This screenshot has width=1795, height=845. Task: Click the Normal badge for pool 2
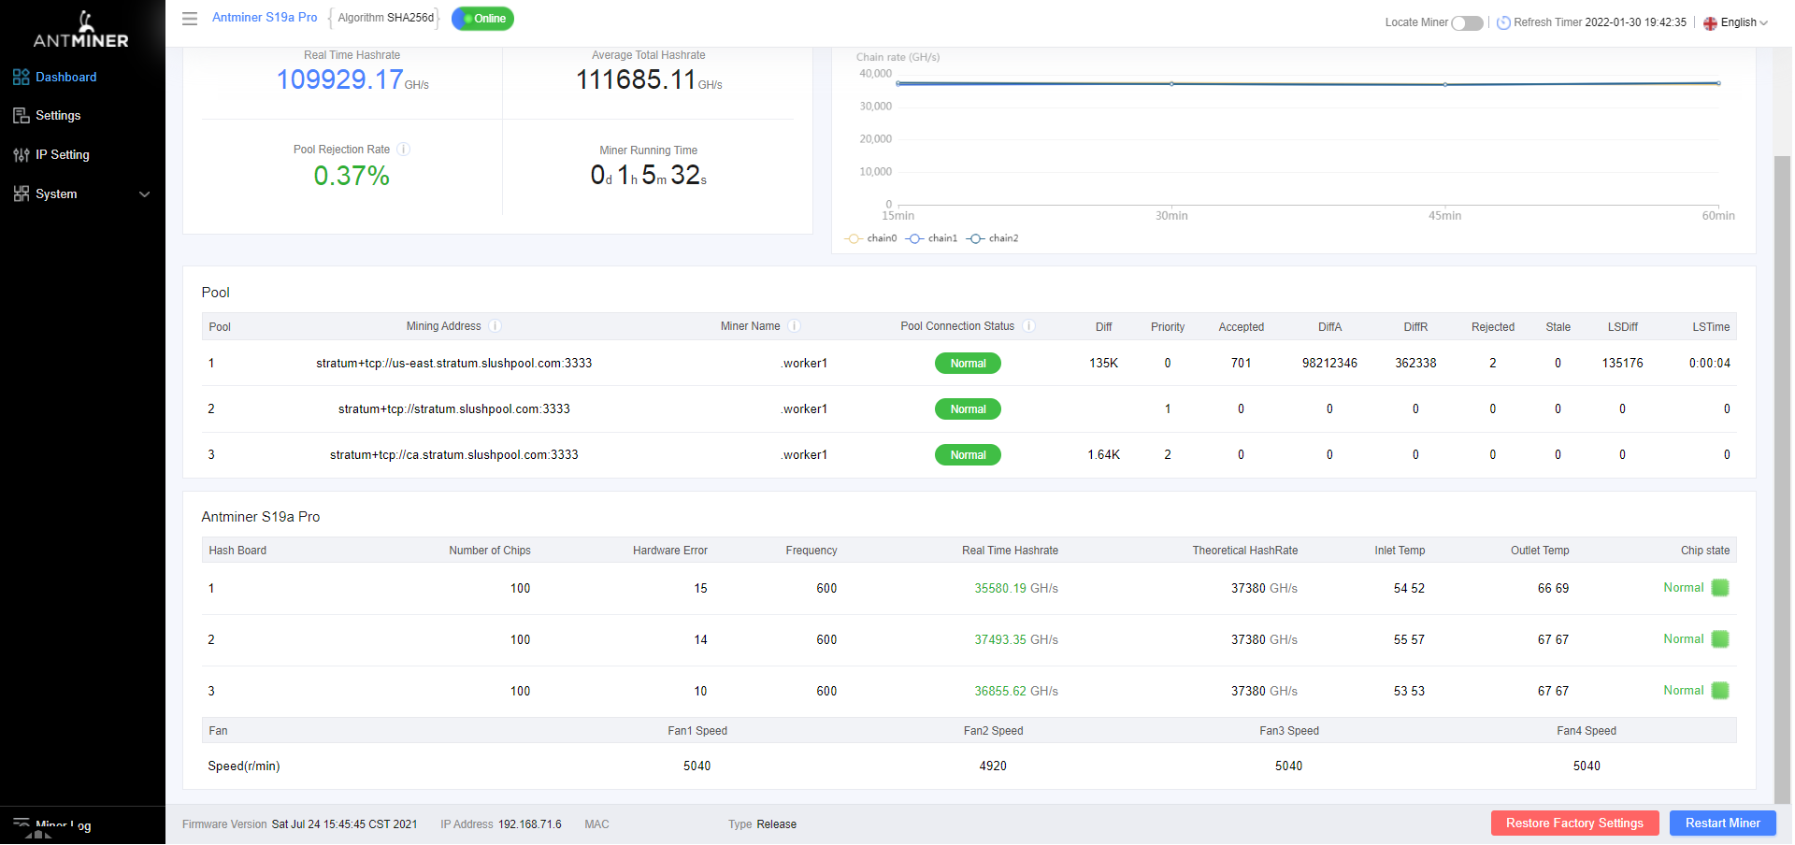click(968, 409)
